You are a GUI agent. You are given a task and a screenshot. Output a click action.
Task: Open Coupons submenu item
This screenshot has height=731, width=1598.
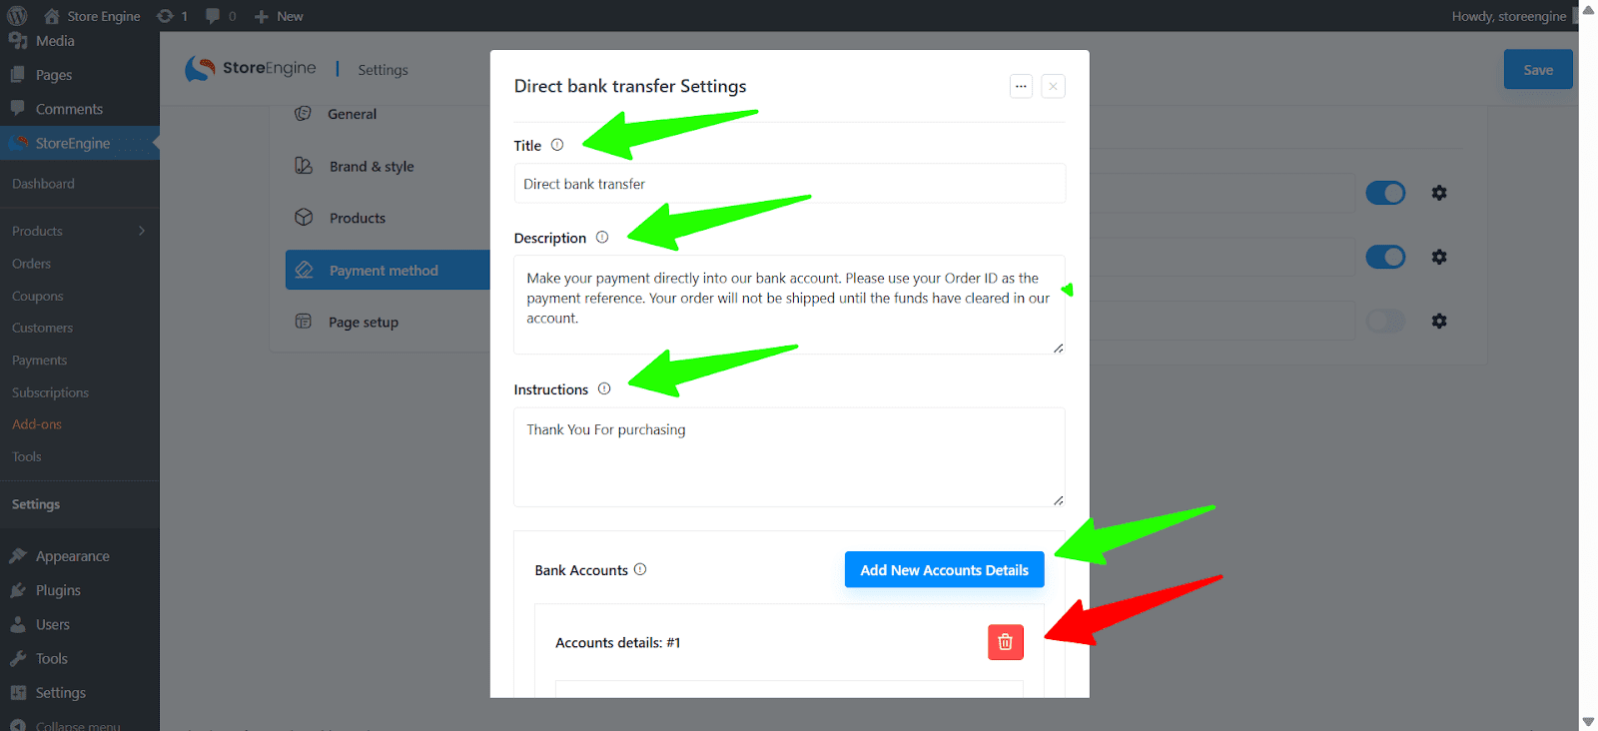click(37, 297)
